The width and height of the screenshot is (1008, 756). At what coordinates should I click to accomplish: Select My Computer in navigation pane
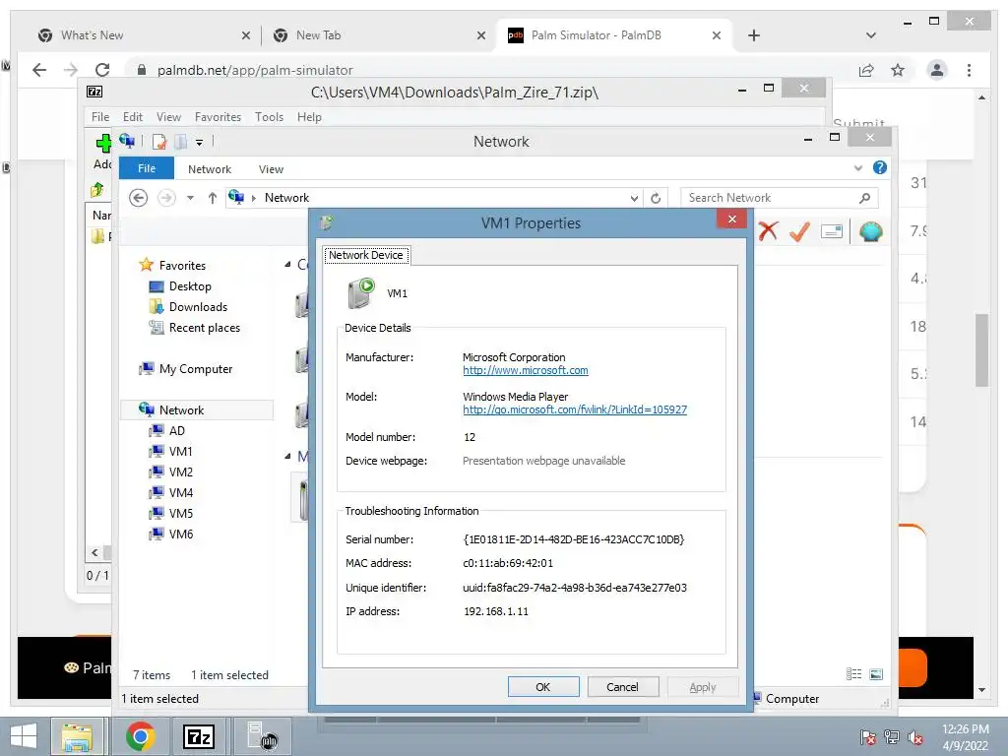[x=186, y=368]
